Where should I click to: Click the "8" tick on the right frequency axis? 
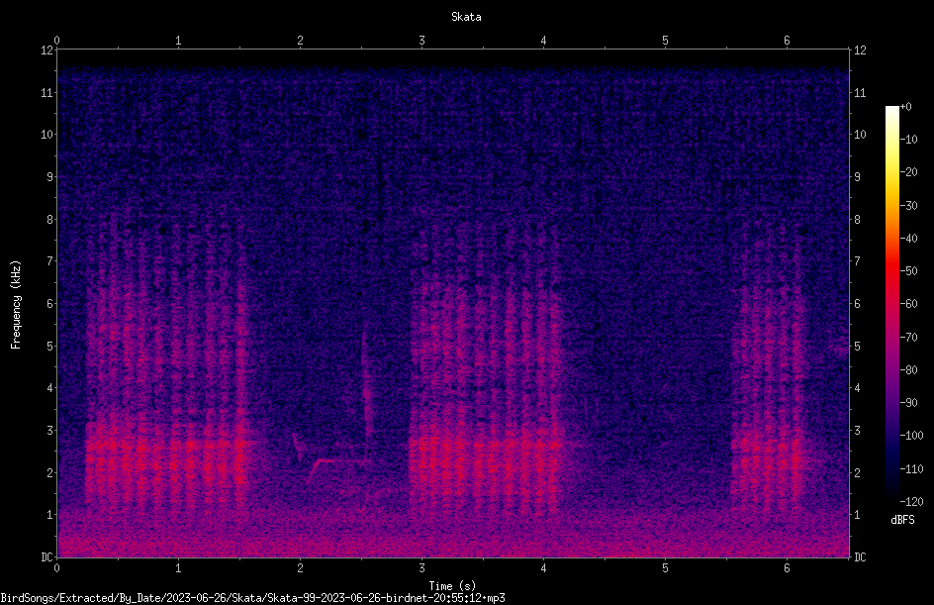857,220
